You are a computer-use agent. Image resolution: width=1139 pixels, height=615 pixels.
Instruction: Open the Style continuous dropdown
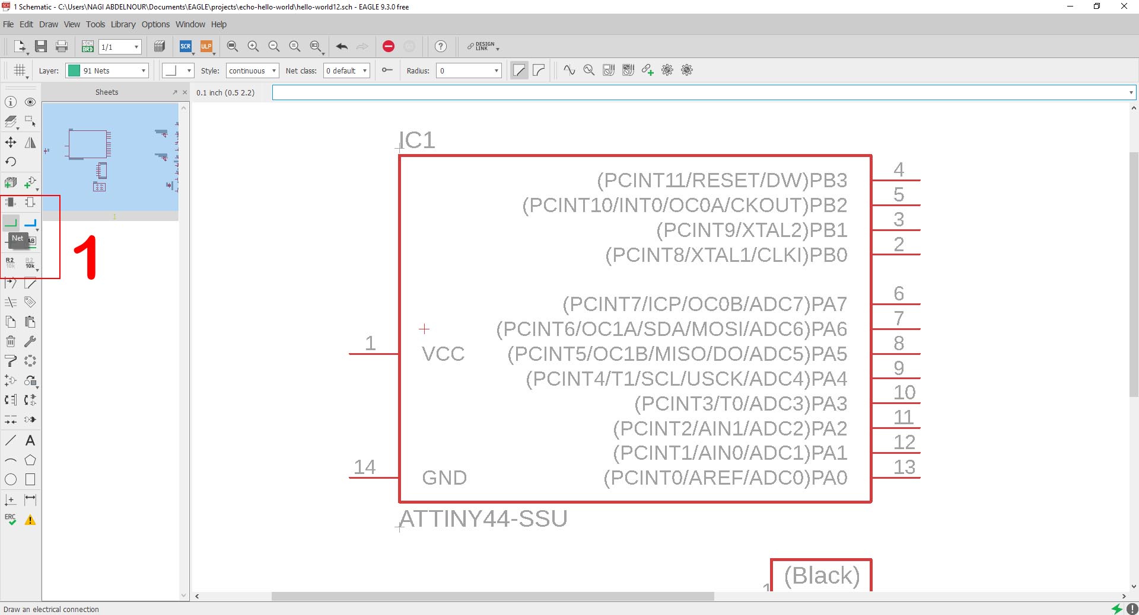click(252, 71)
